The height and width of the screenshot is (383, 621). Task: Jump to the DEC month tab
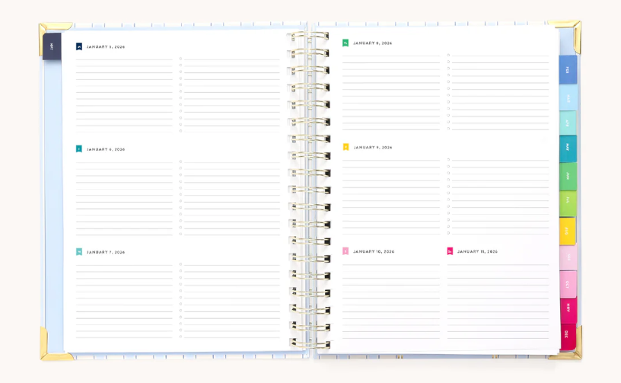(568, 336)
